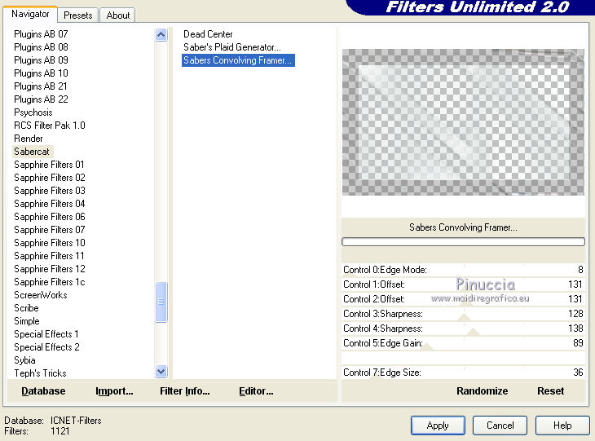Click the category list scrollbar thumb

[x=161, y=302]
